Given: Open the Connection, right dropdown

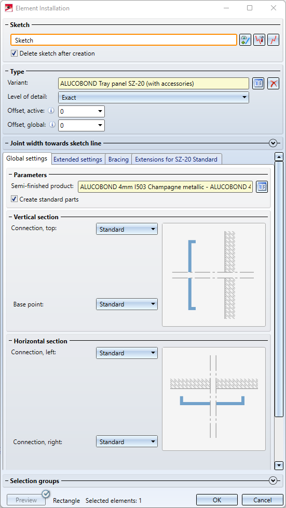Looking at the screenshot, I should click(x=127, y=442).
